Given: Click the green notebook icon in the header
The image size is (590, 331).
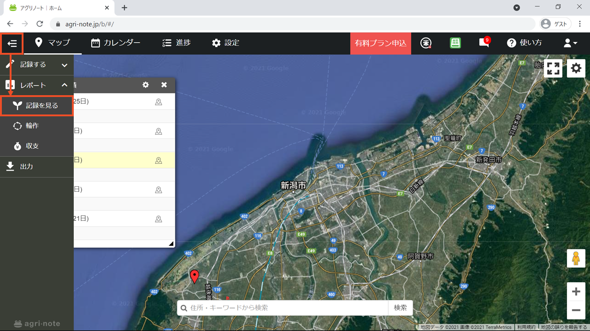Looking at the screenshot, I should (x=455, y=43).
